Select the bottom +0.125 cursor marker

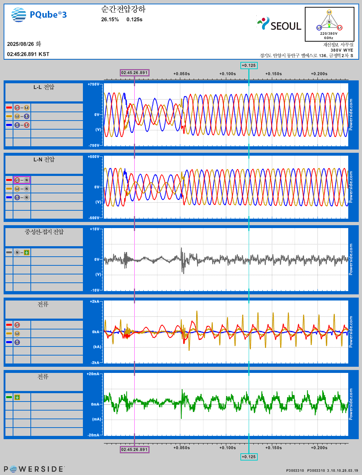(249, 457)
